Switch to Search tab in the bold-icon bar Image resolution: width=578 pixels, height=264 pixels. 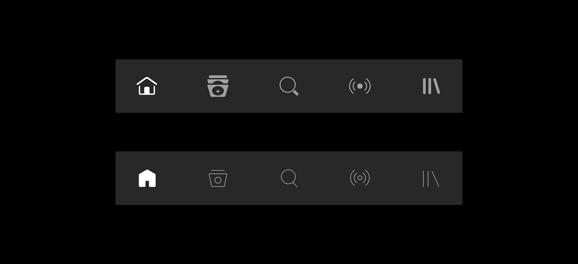tap(289, 86)
